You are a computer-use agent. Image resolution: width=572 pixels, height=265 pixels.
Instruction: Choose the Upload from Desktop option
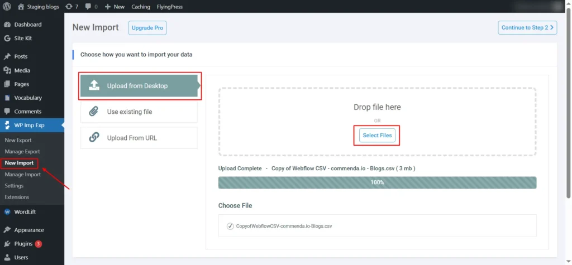coord(139,86)
